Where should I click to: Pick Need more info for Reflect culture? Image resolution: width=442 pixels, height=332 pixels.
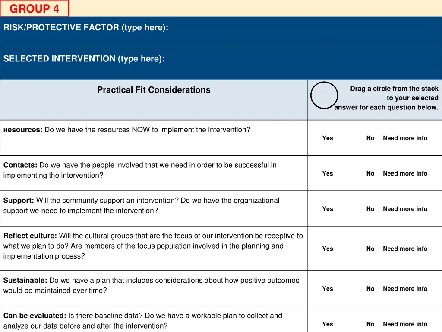[x=405, y=249]
